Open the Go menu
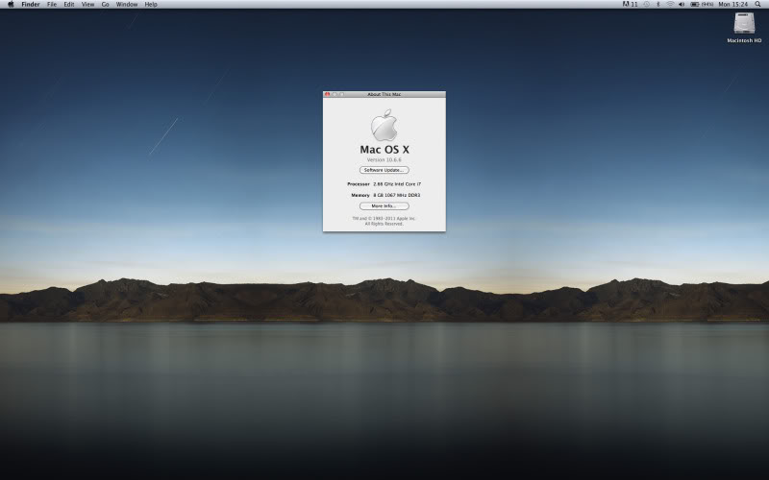 pos(105,4)
